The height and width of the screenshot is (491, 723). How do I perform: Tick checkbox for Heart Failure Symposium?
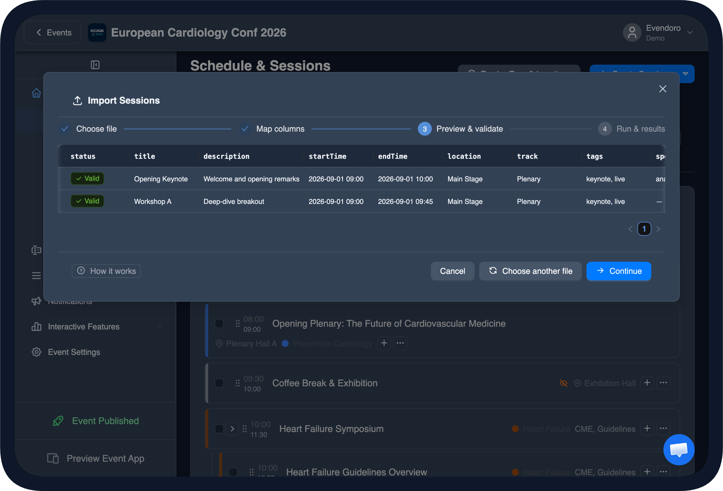pyautogui.click(x=219, y=429)
